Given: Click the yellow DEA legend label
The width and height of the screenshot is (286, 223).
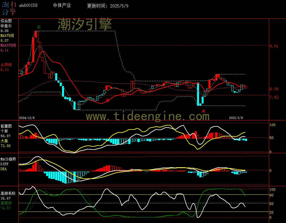Looking at the screenshot, I should click(3, 169).
